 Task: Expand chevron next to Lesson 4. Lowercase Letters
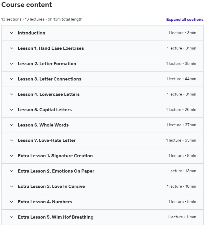pyautogui.click(x=12, y=94)
